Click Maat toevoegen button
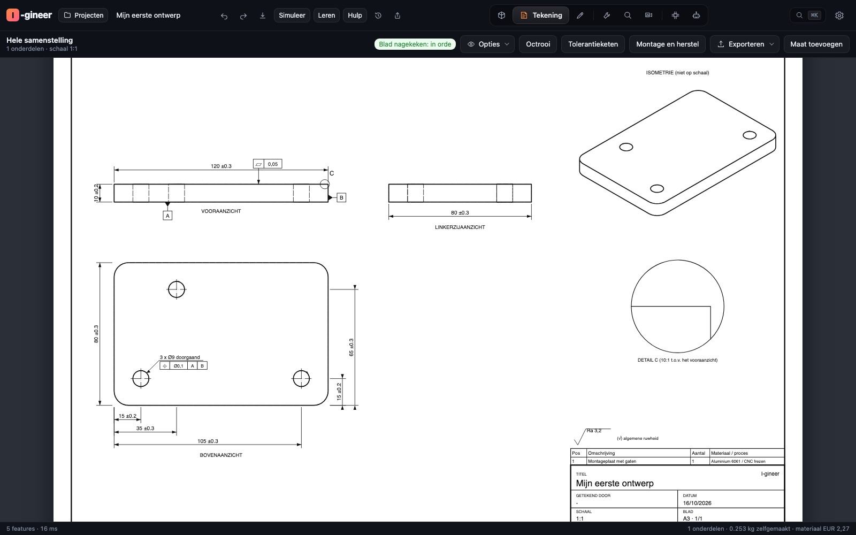The height and width of the screenshot is (535, 856). 816,44
